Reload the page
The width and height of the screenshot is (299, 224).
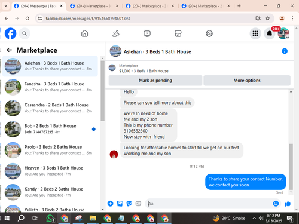tap(28, 19)
